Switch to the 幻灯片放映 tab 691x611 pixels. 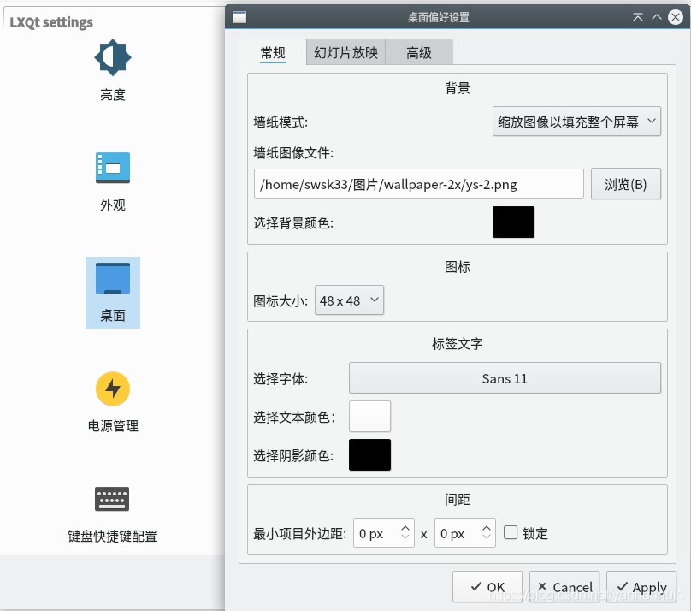pyautogui.click(x=346, y=52)
